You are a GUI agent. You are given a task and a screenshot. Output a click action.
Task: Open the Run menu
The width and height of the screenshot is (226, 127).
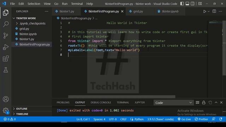click(65, 4)
